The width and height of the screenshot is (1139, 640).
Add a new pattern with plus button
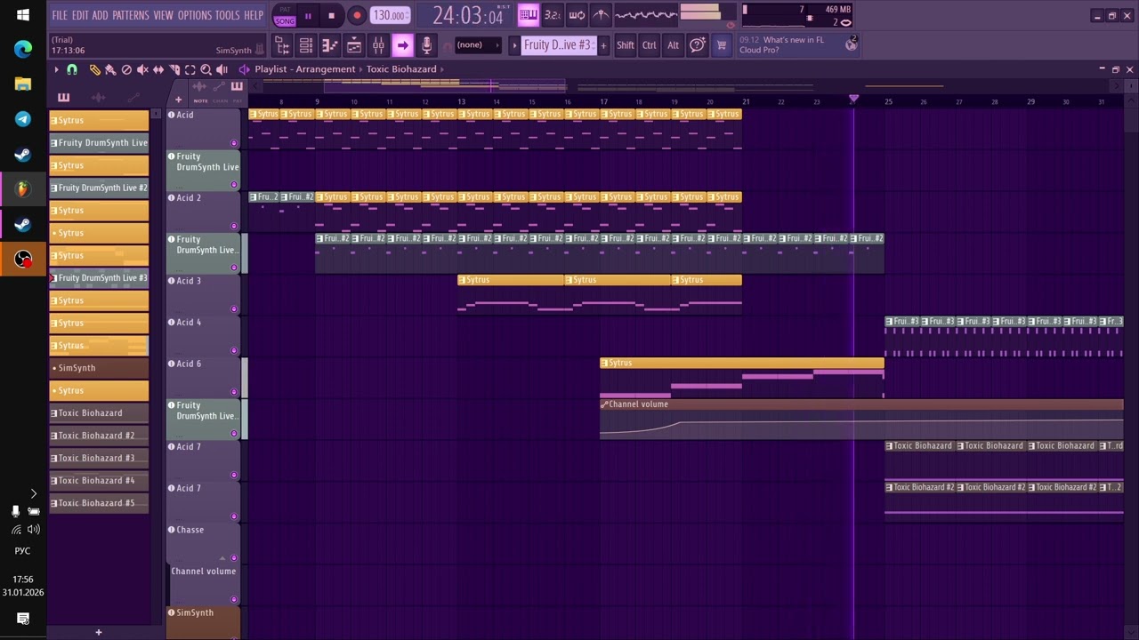(x=603, y=45)
